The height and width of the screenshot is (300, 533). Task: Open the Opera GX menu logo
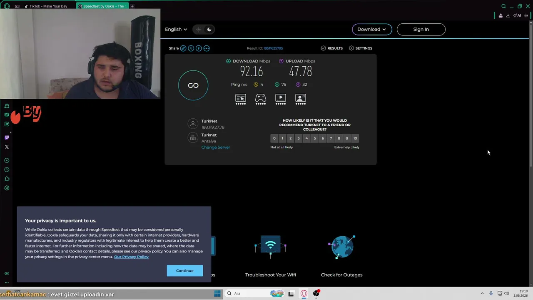(7, 6)
